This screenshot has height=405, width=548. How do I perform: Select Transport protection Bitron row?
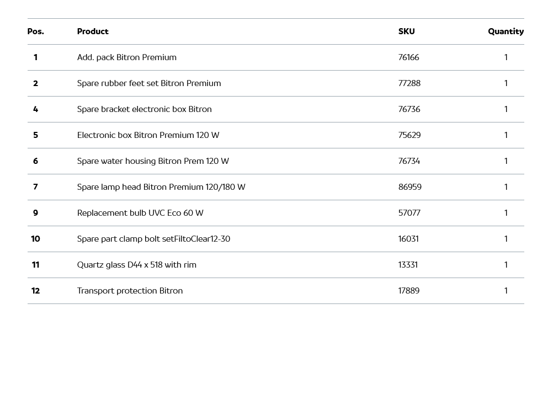130,291
